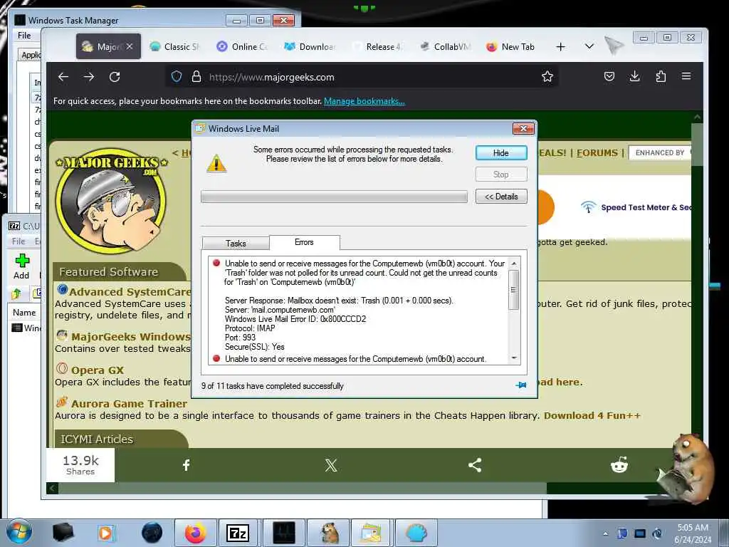Open the Manage bookmarks link
Viewport: 729px width, 547px height.
[x=364, y=101]
